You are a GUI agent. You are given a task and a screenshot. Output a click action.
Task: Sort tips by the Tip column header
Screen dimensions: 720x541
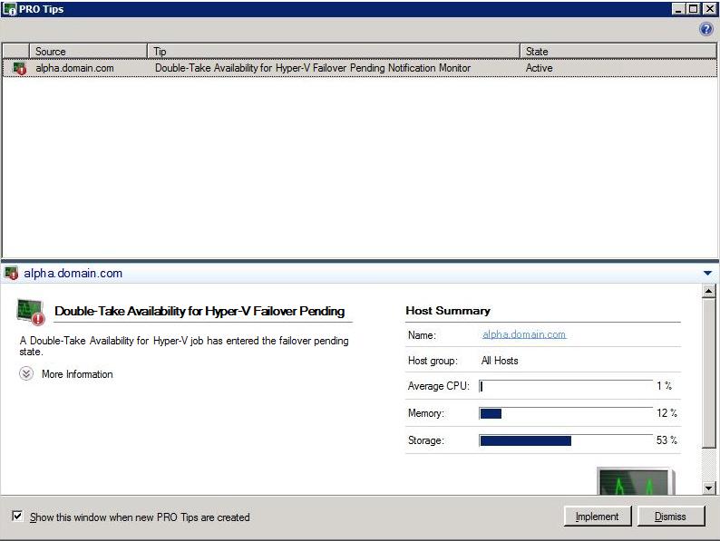coord(334,52)
